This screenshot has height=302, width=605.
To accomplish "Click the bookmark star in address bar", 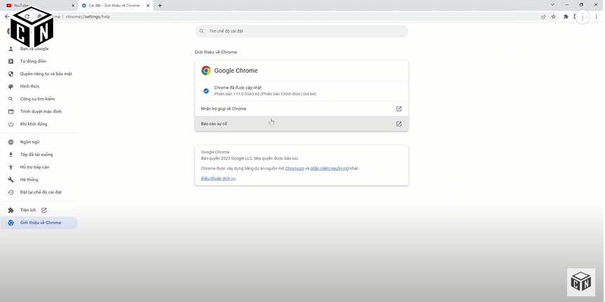I will (553, 17).
